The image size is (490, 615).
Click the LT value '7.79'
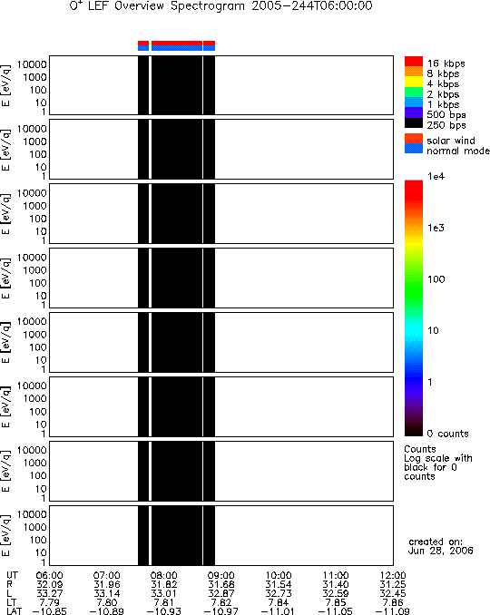pyautogui.click(x=49, y=602)
